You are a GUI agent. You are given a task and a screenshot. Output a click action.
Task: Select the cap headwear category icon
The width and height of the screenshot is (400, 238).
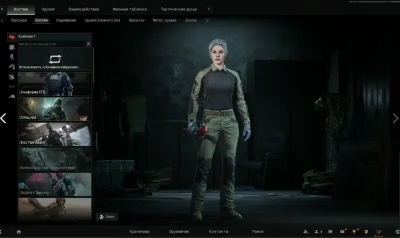tap(11, 96)
